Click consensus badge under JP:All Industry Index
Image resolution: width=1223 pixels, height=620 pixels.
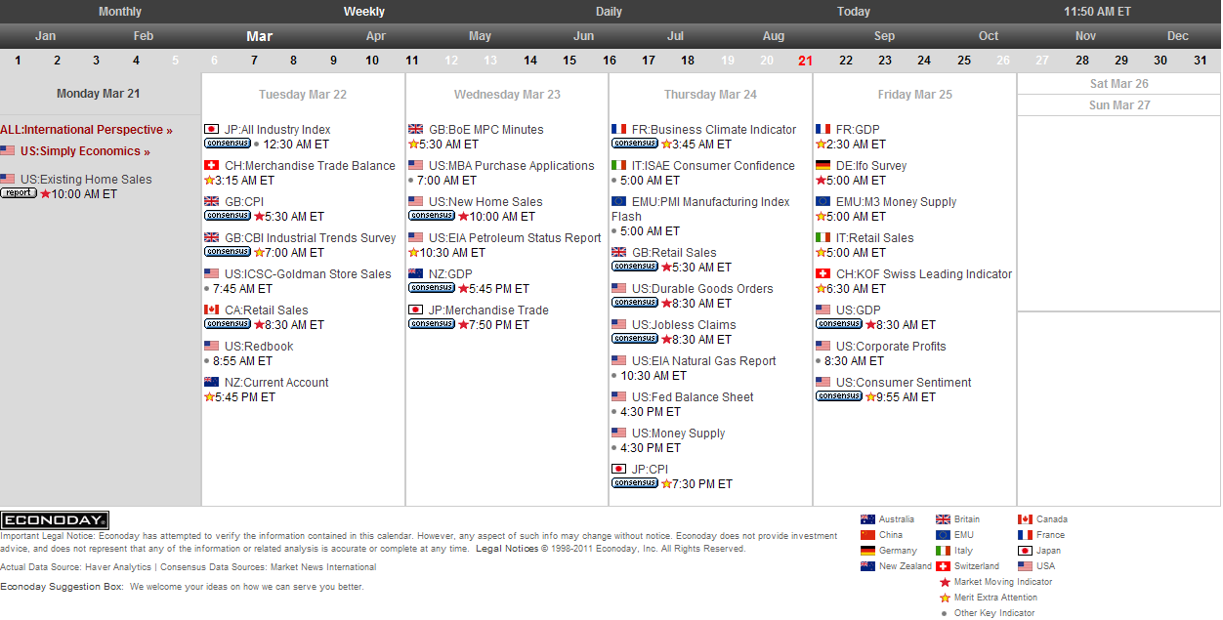tap(227, 144)
